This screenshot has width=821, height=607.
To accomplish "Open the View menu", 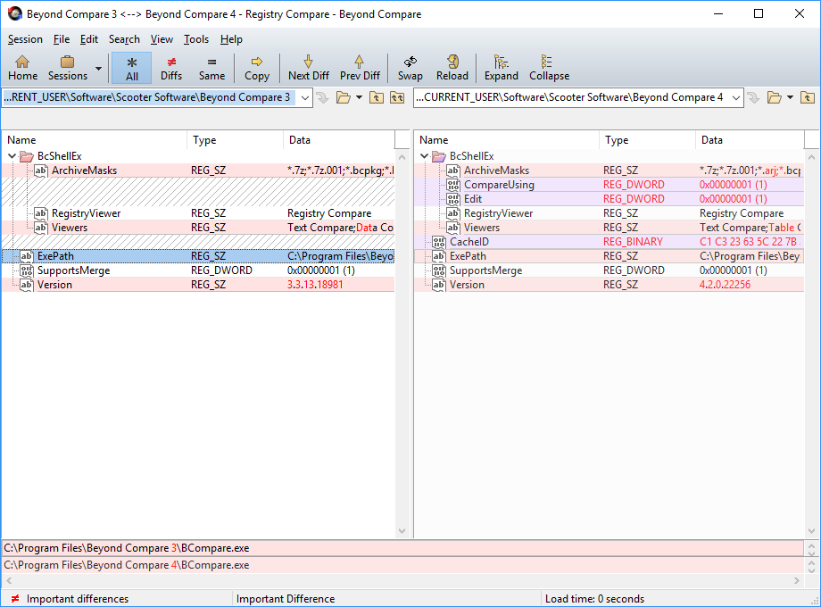I will (162, 39).
